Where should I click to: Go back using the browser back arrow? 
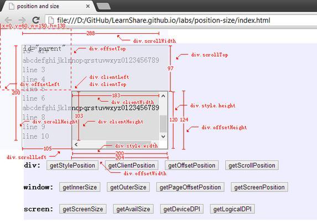(8, 20)
